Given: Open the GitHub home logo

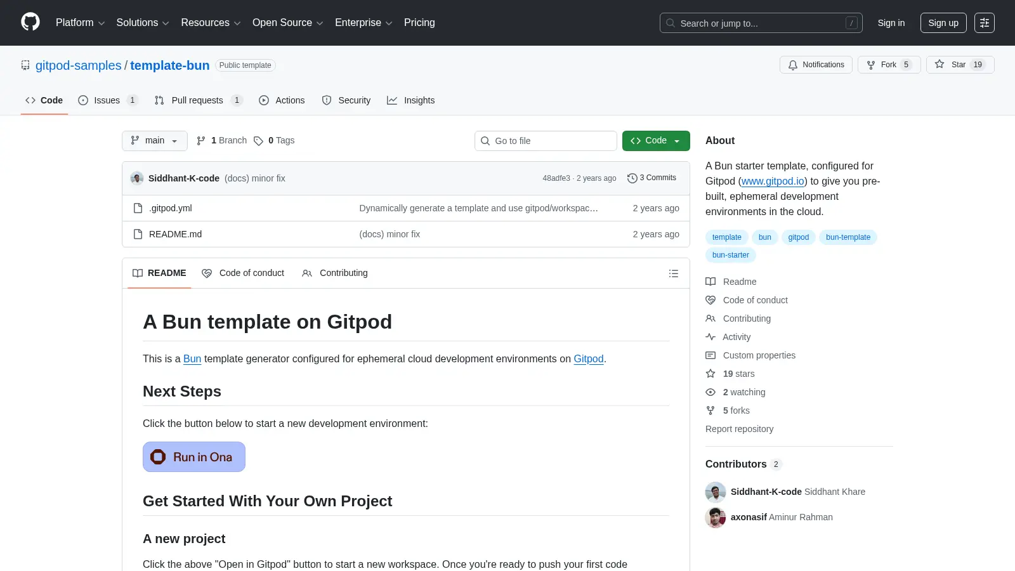Looking at the screenshot, I should click(30, 22).
